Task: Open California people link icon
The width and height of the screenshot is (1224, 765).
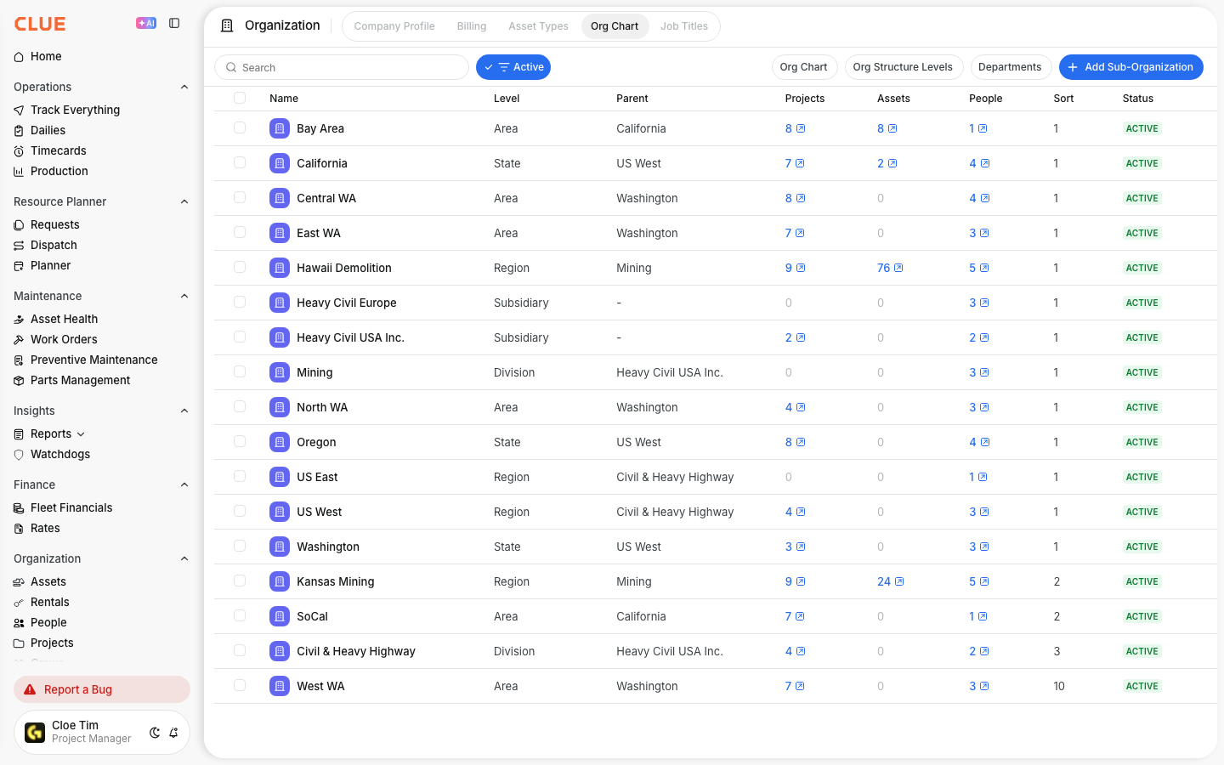Action: 985,163
